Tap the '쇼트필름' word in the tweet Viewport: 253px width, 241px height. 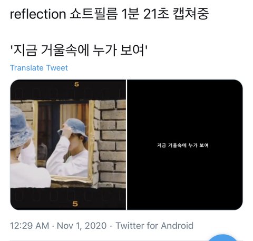(x=93, y=14)
